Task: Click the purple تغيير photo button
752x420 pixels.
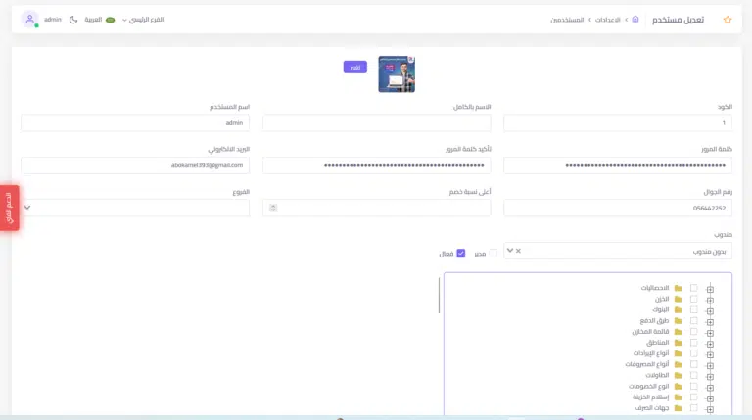Action: coord(354,67)
